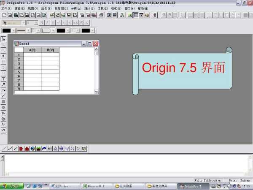The width and height of the screenshot is (253, 190).
Task: Open the 帮助 (Help) menu
Action: click(143, 8)
